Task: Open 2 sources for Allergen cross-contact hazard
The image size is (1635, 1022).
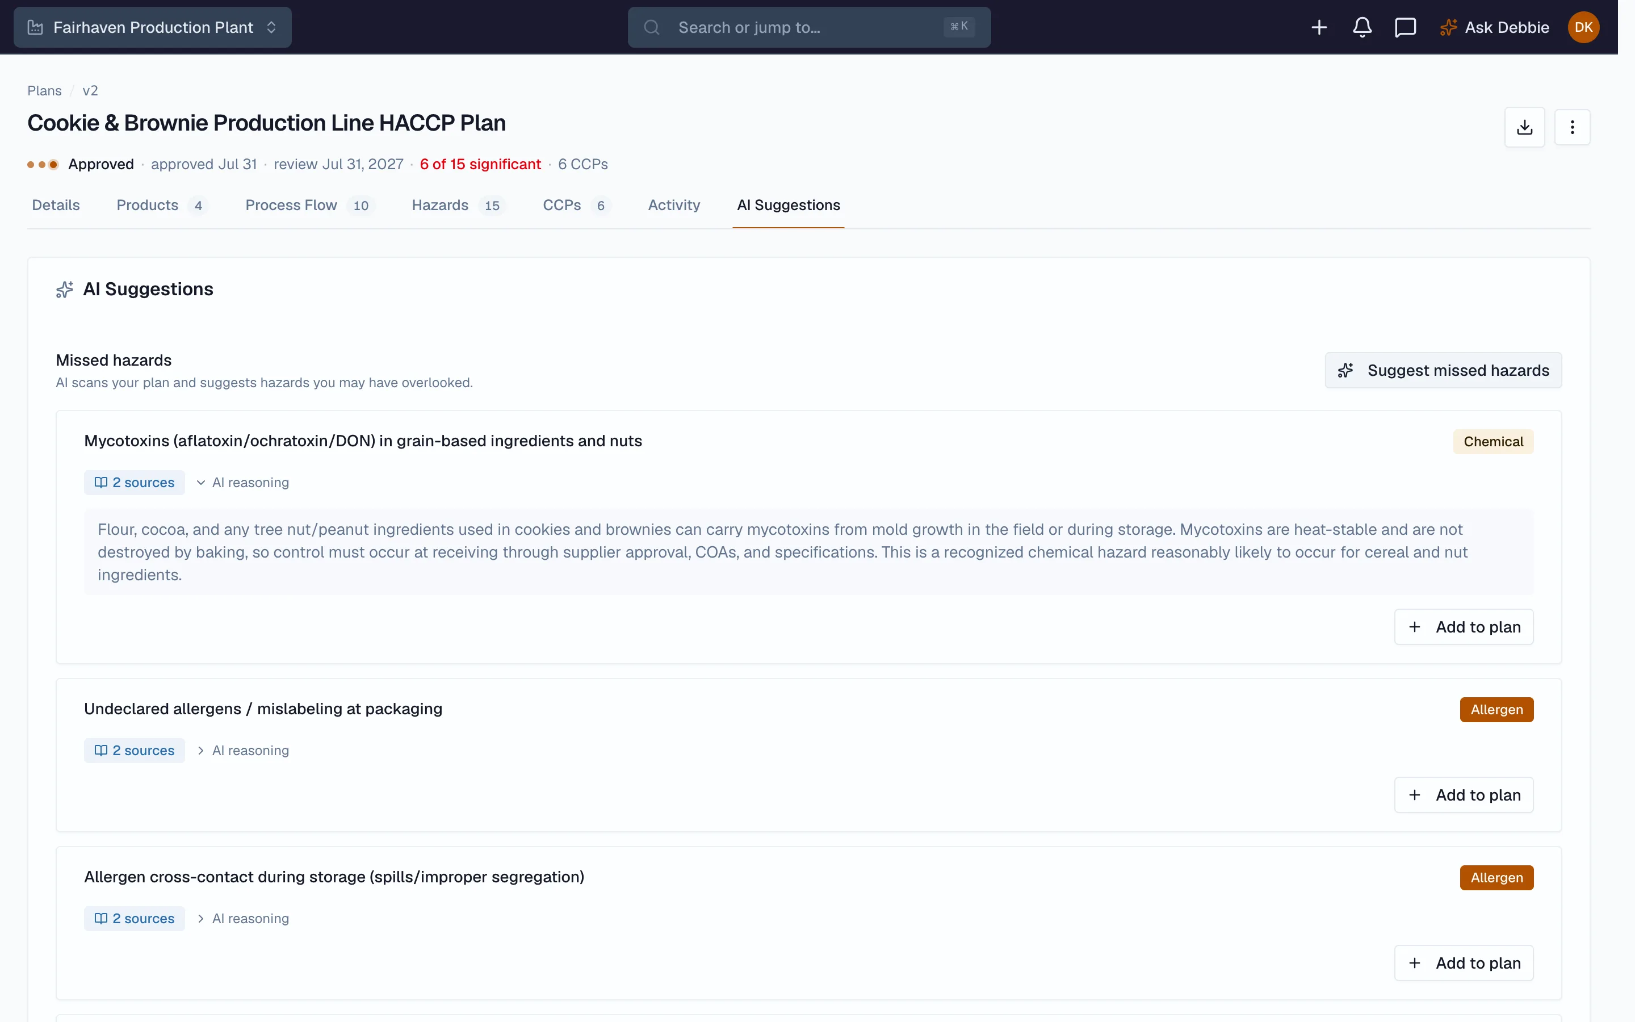Action: [x=135, y=919]
